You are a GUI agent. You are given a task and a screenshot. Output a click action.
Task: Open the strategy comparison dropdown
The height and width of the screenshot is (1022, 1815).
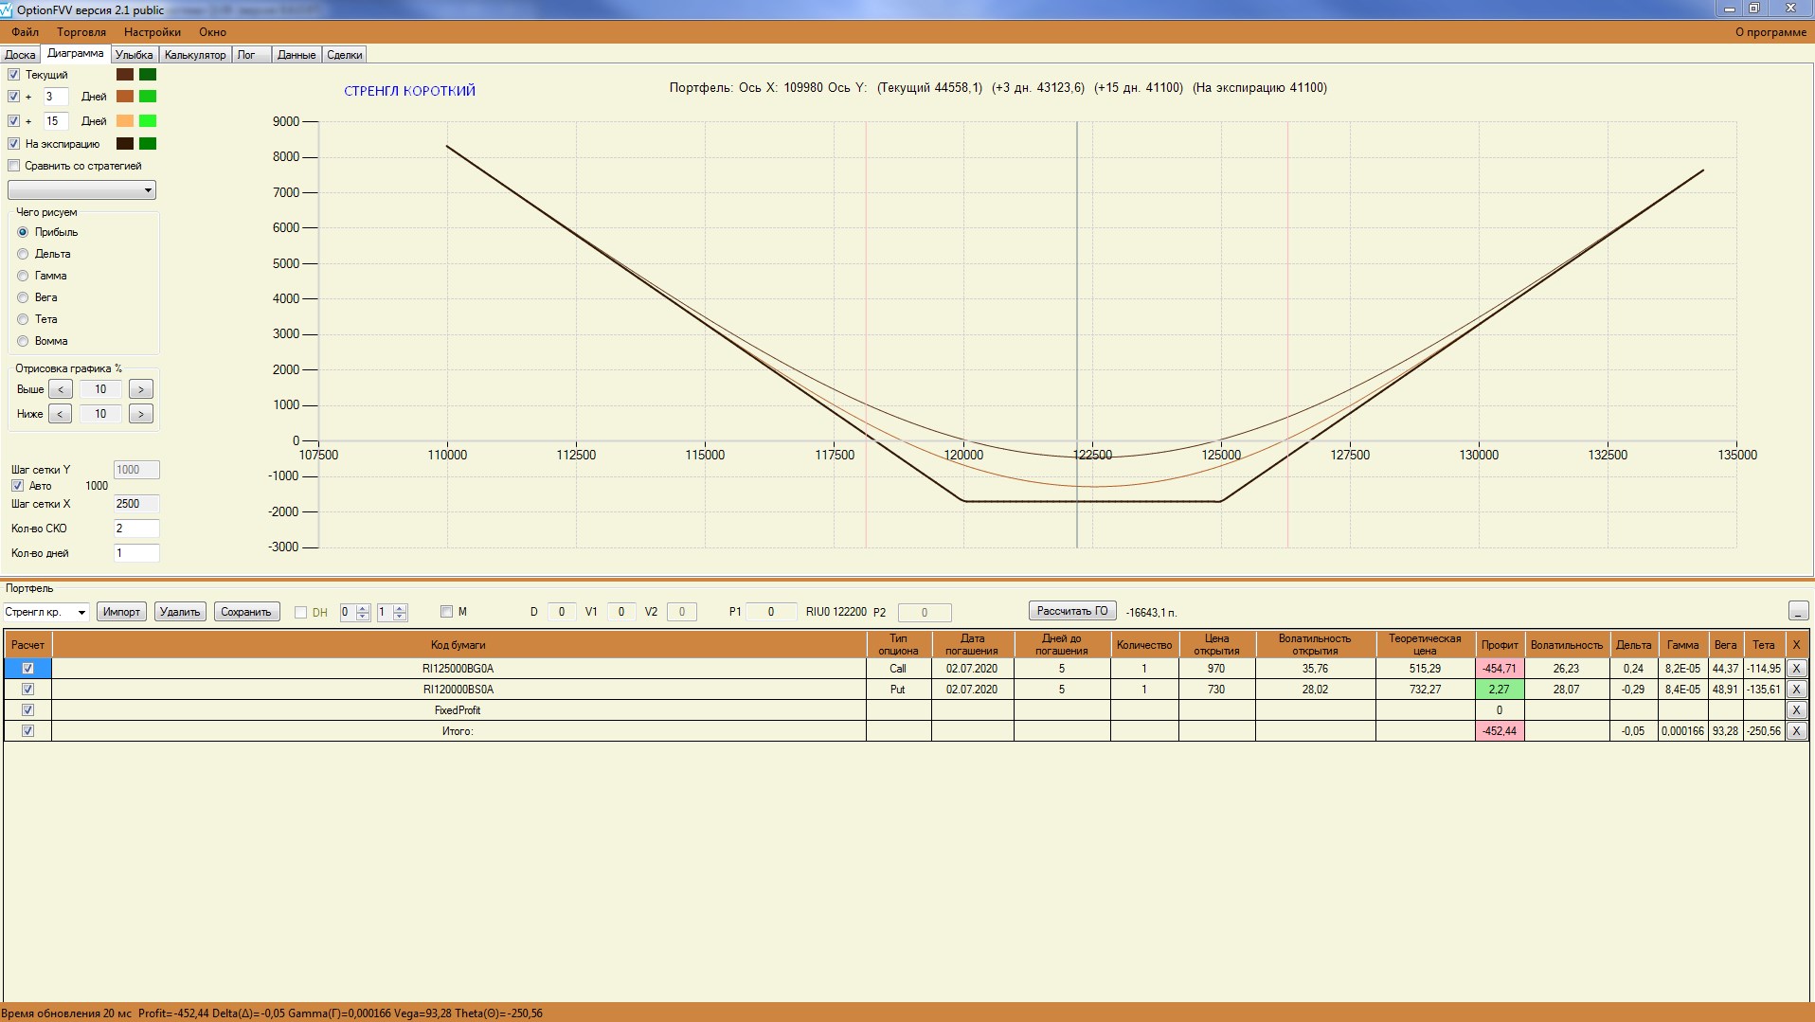click(82, 190)
